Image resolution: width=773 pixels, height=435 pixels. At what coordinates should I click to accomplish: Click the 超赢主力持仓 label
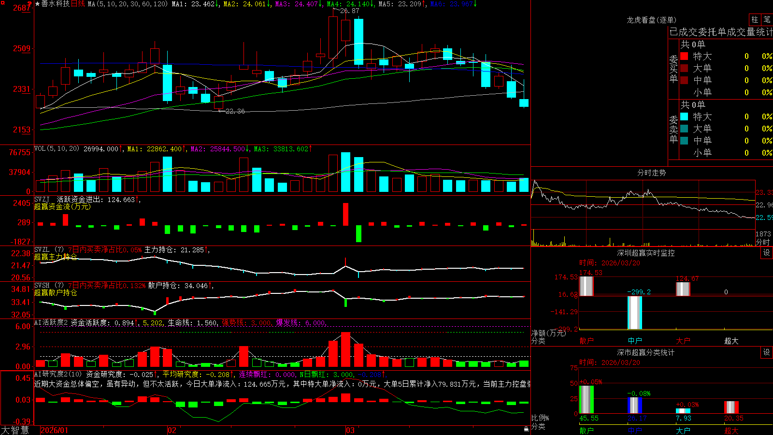click(x=56, y=257)
